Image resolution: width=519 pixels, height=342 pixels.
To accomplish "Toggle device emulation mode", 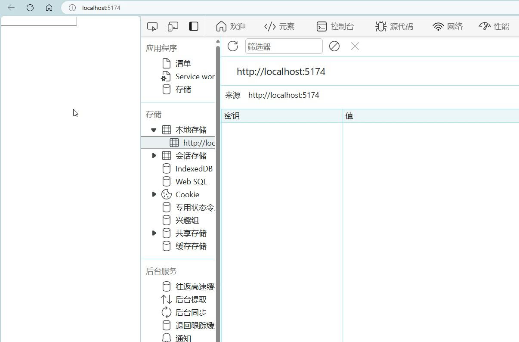I will (173, 26).
